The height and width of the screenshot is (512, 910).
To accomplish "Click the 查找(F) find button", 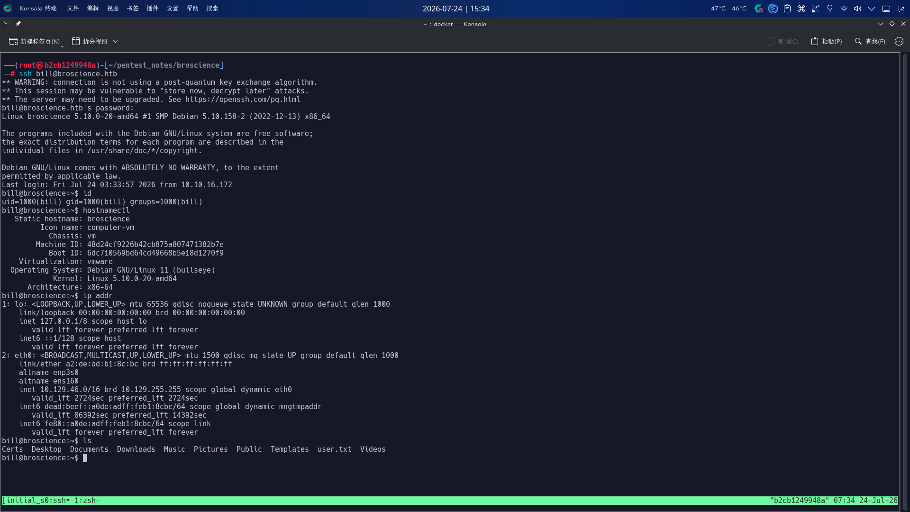I will coord(870,41).
